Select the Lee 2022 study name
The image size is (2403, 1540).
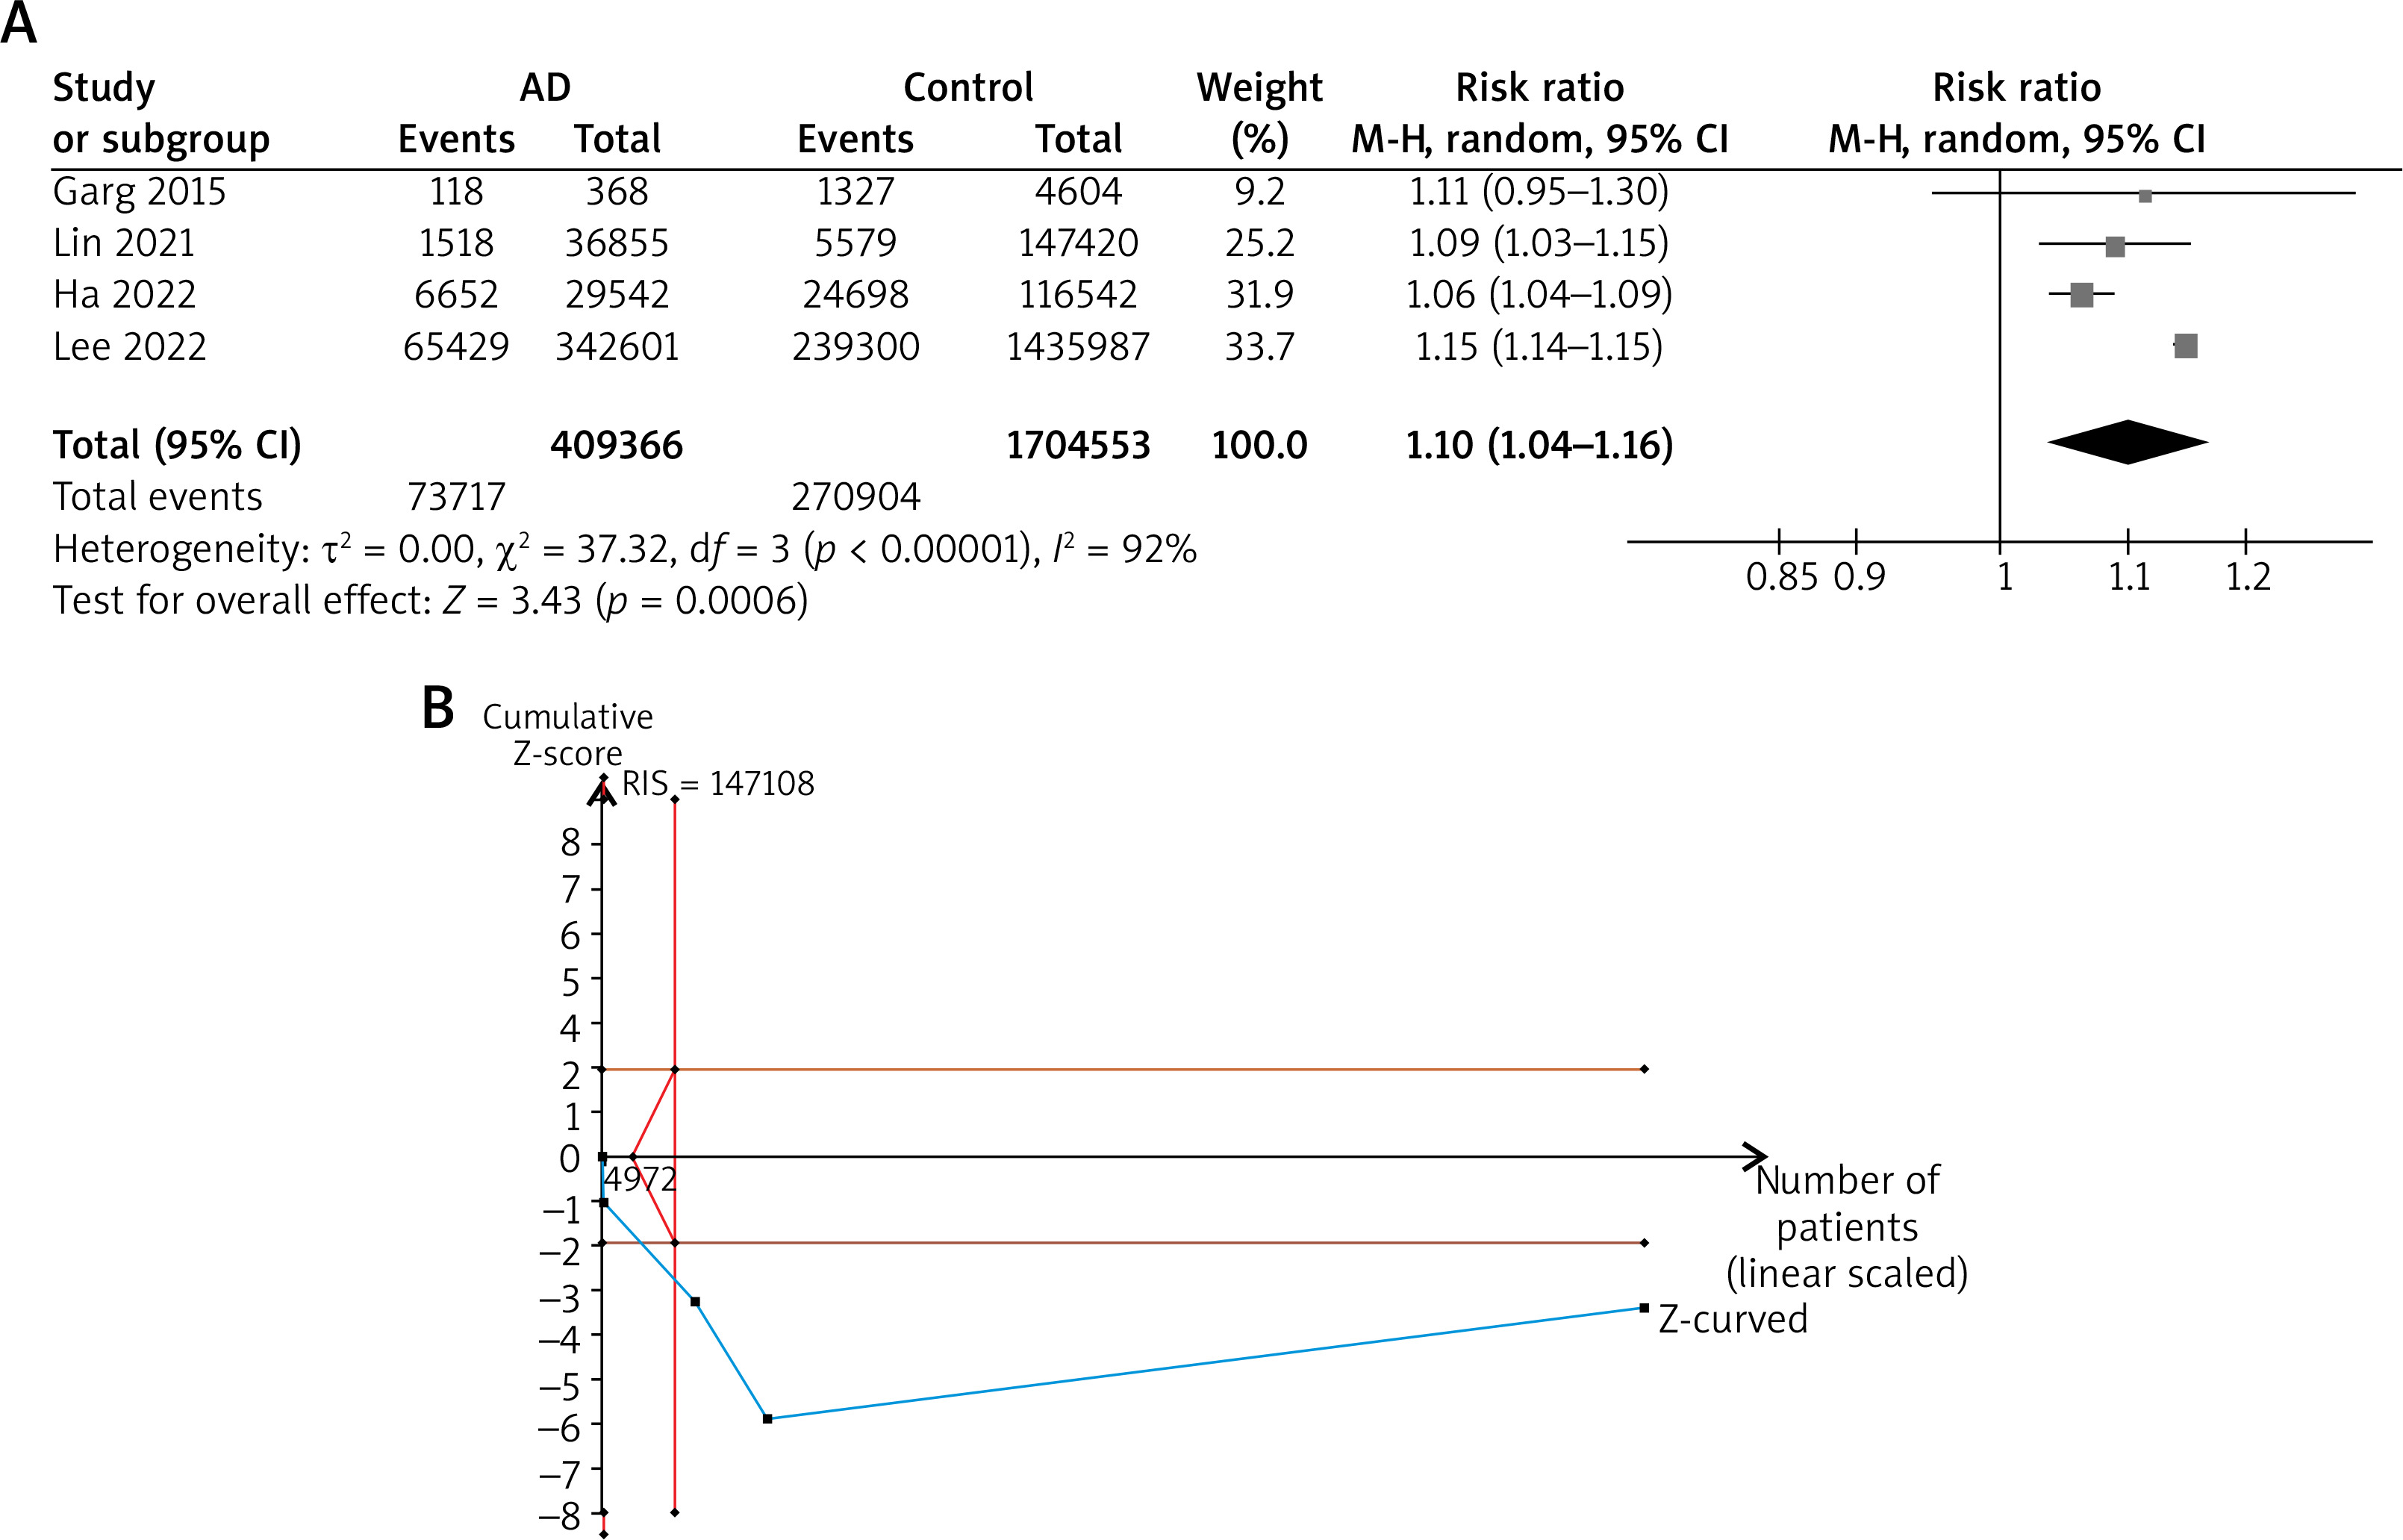[x=129, y=346]
